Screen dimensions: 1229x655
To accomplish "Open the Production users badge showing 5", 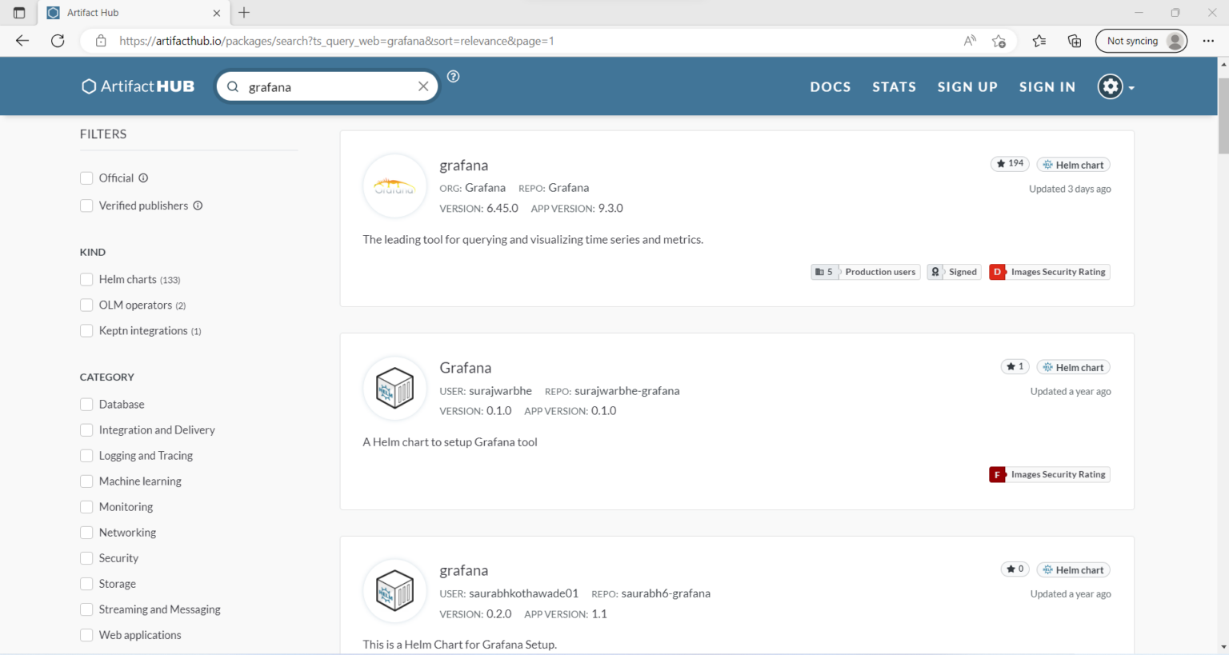I will (865, 271).
